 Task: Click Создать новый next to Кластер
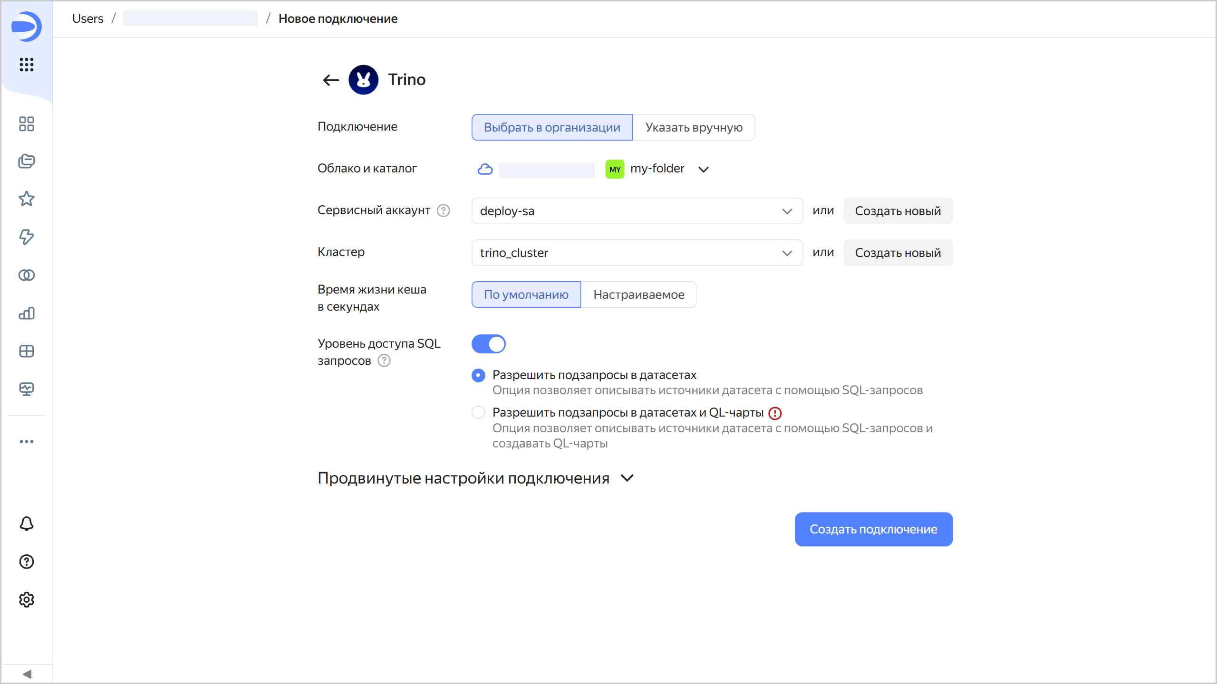click(898, 253)
